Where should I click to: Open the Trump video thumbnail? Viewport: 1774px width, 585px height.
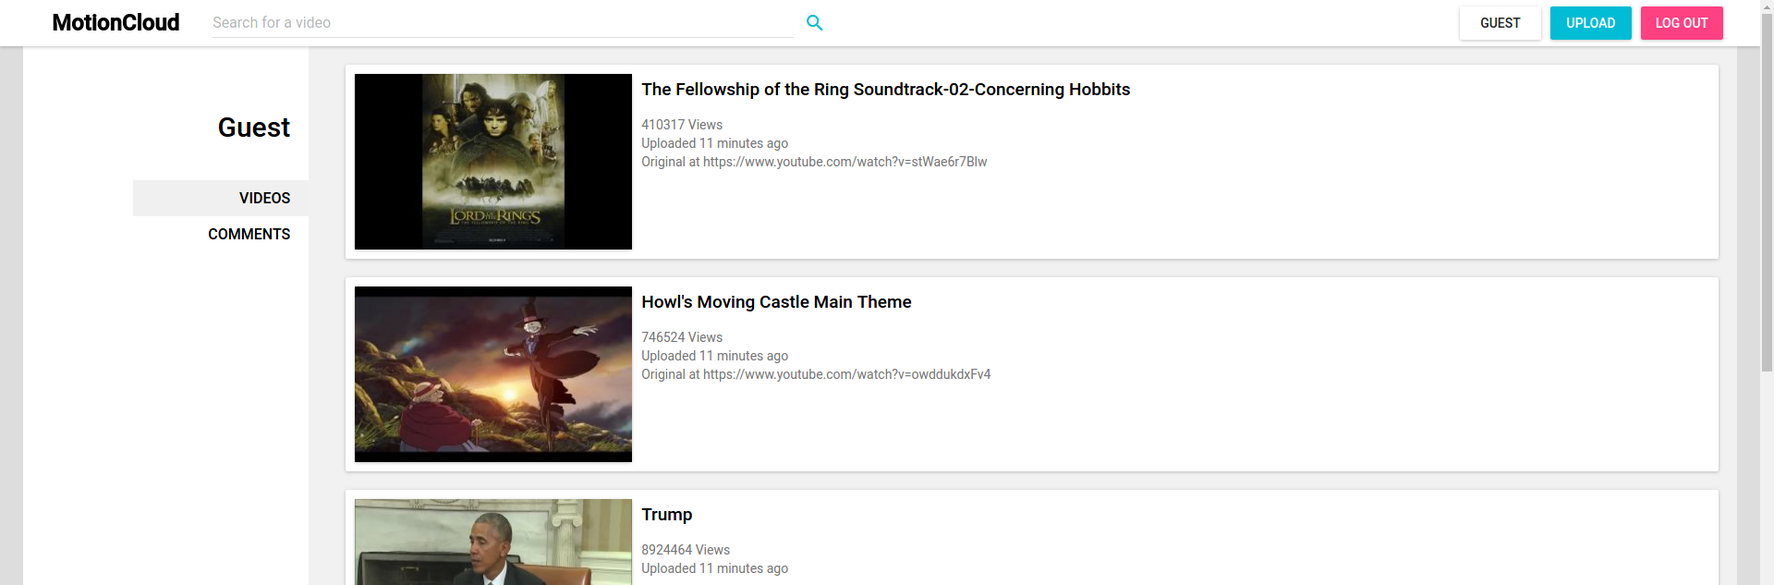[x=493, y=542]
